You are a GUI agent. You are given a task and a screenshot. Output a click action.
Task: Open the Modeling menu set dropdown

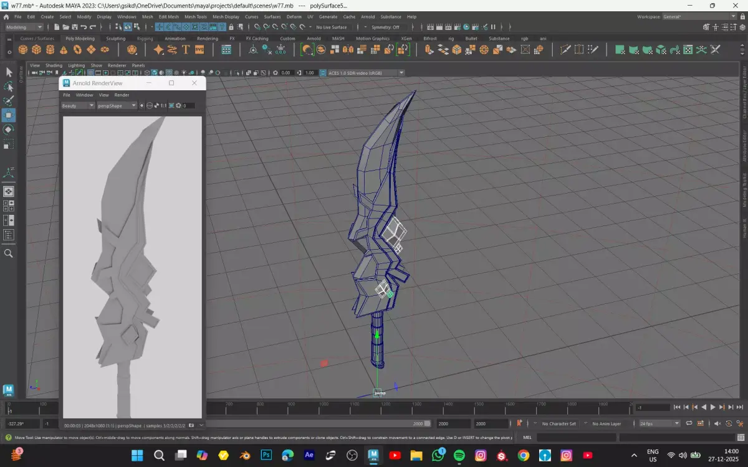coord(24,27)
